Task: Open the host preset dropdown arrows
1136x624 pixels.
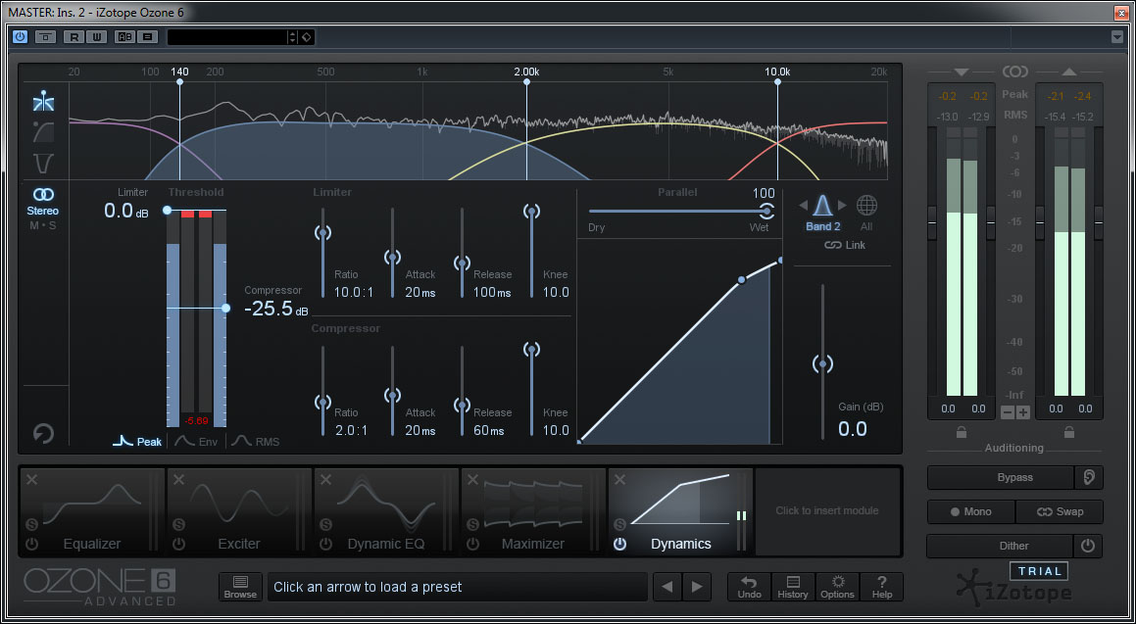Action: pyautogui.click(x=292, y=37)
